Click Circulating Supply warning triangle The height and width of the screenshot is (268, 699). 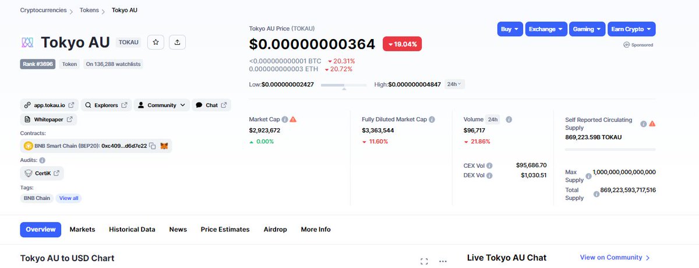[x=652, y=124]
